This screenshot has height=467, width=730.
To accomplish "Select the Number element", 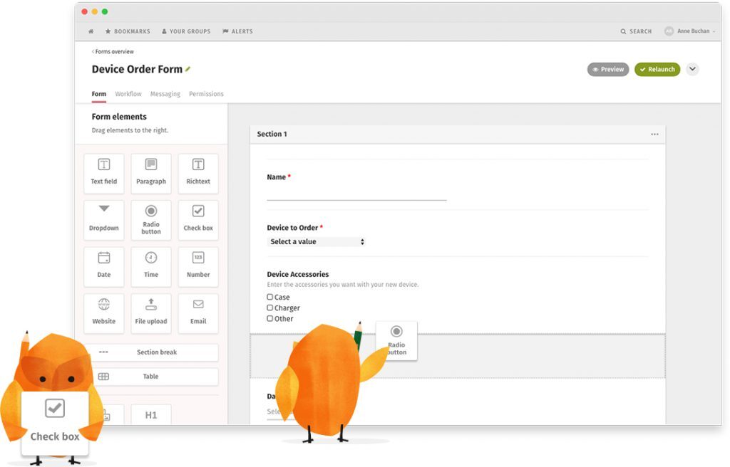I will 198,266.
